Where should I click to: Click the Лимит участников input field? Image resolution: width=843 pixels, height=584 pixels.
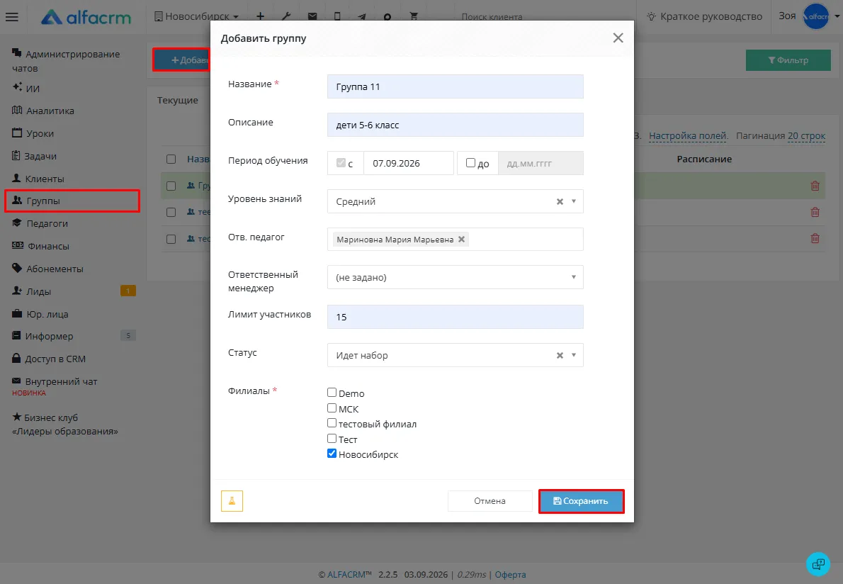tap(455, 317)
